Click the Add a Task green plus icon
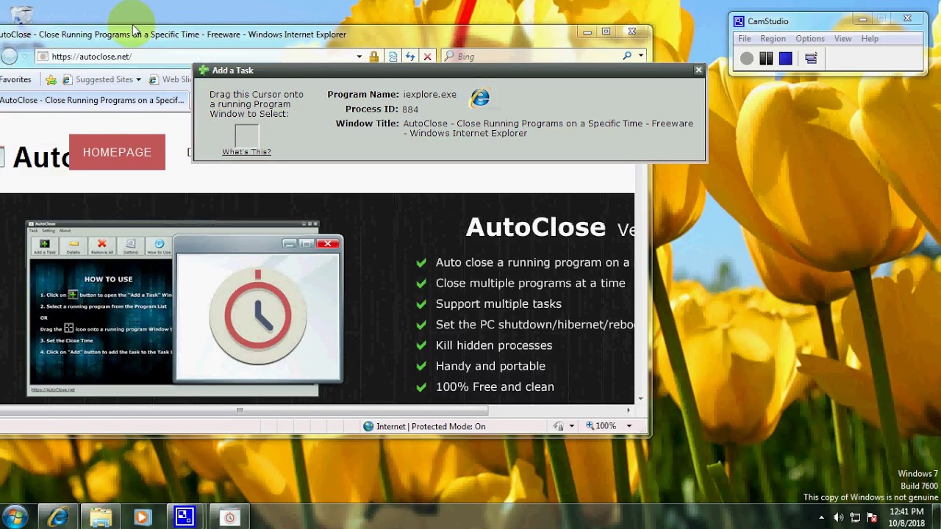 coord(204,71)
